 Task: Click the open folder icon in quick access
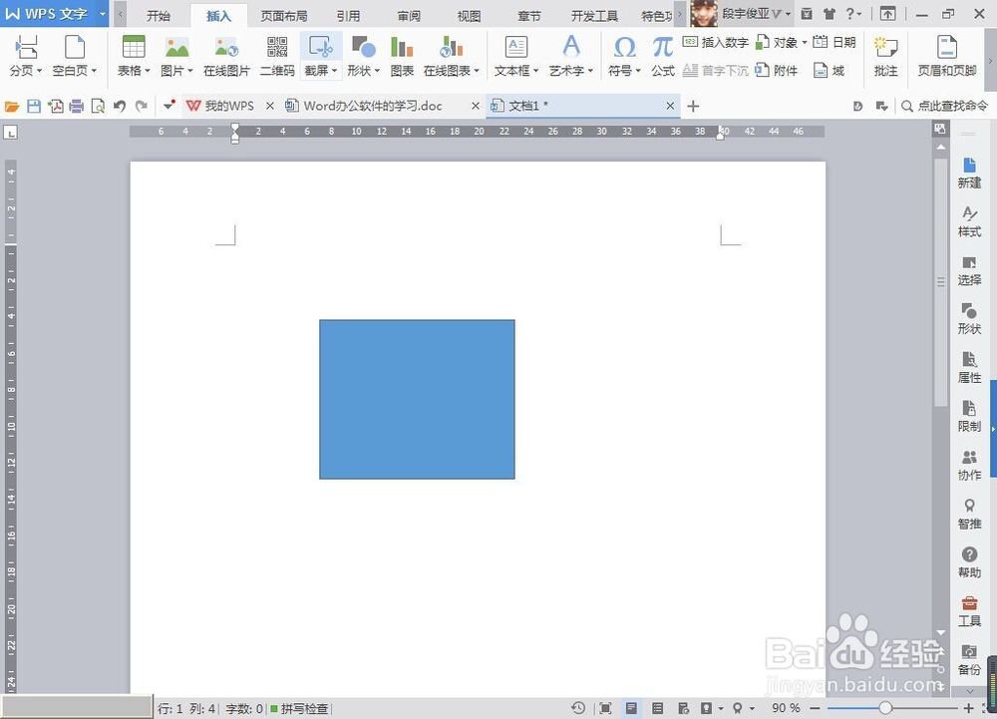pos(12,106)
